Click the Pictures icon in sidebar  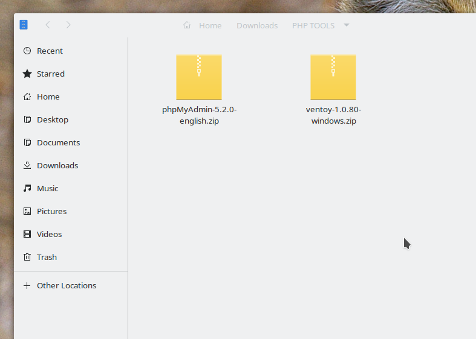(x=27, y=212)
